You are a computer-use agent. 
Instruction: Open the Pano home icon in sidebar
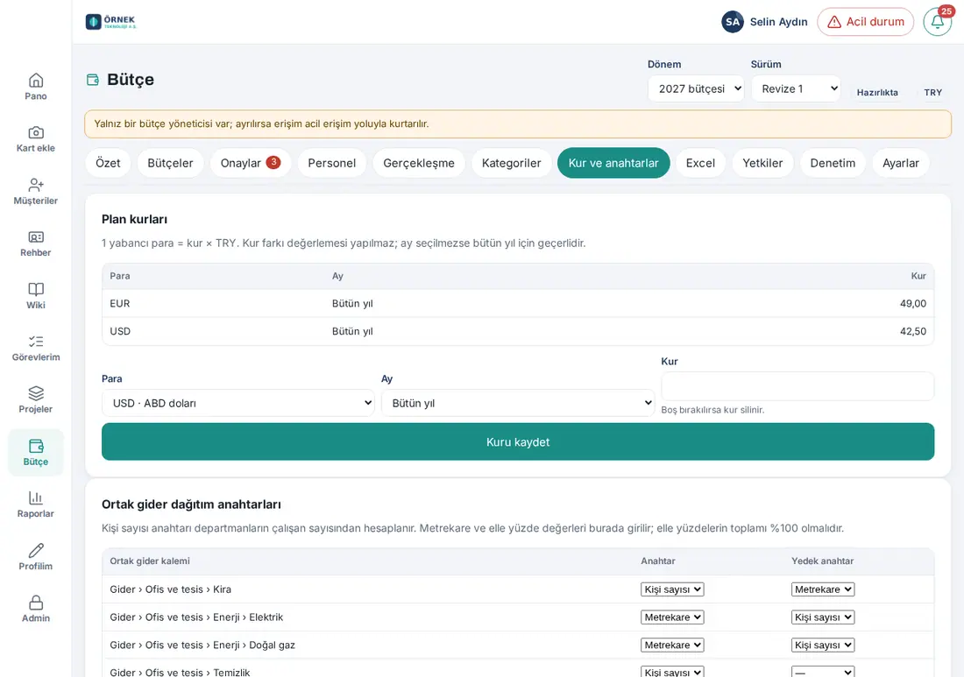click(36, 81)
